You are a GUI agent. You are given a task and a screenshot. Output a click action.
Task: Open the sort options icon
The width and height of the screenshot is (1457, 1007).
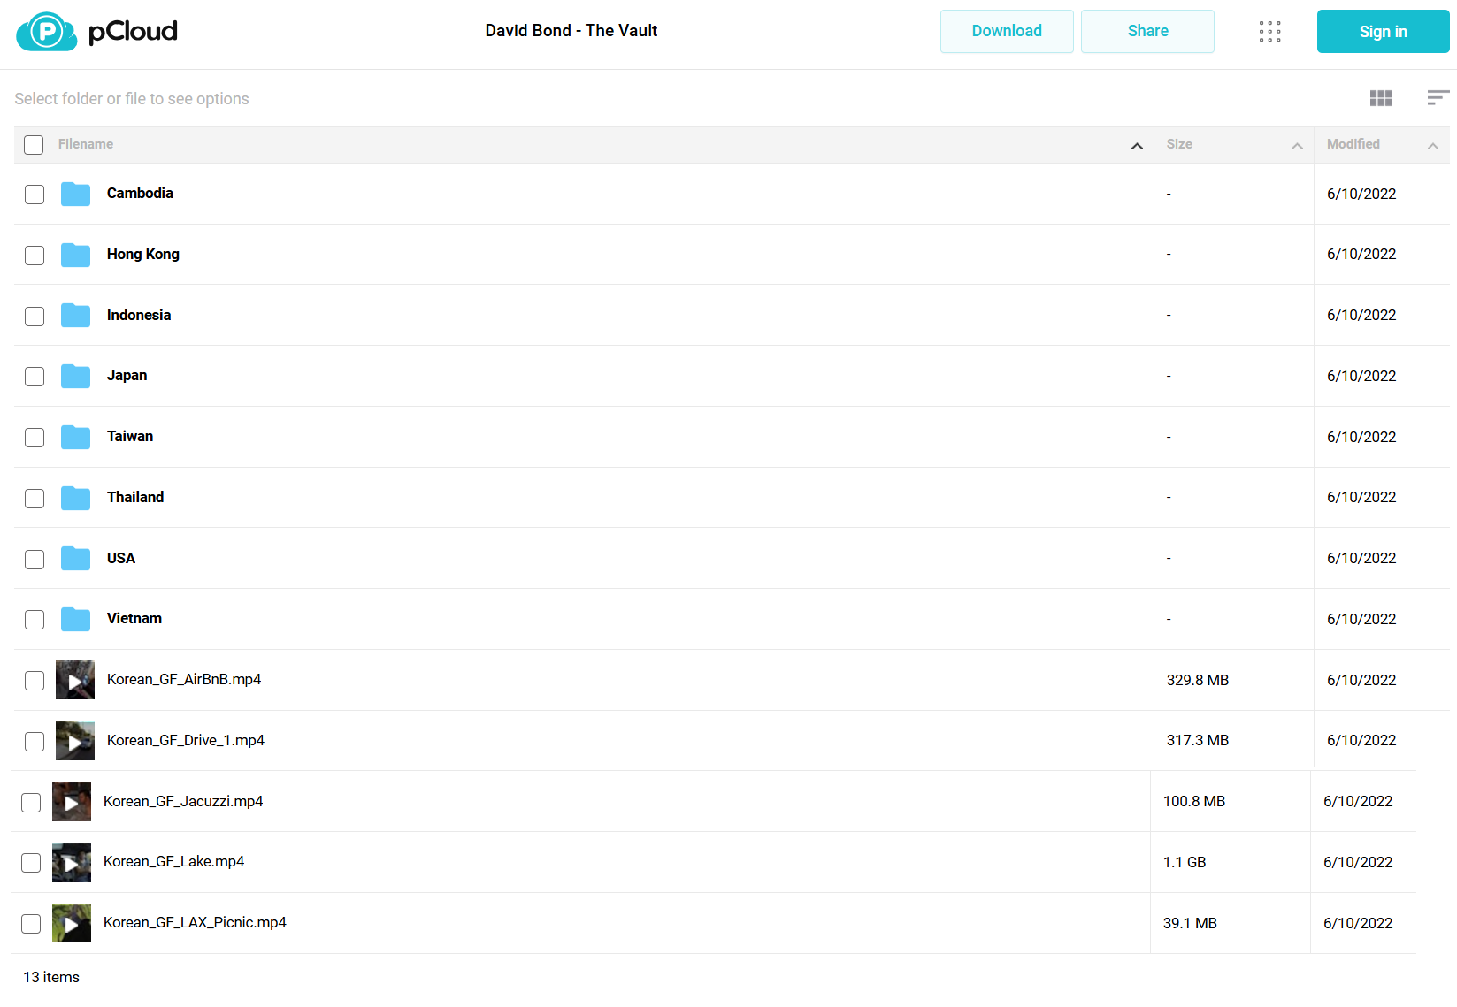tap(1438, 98)
